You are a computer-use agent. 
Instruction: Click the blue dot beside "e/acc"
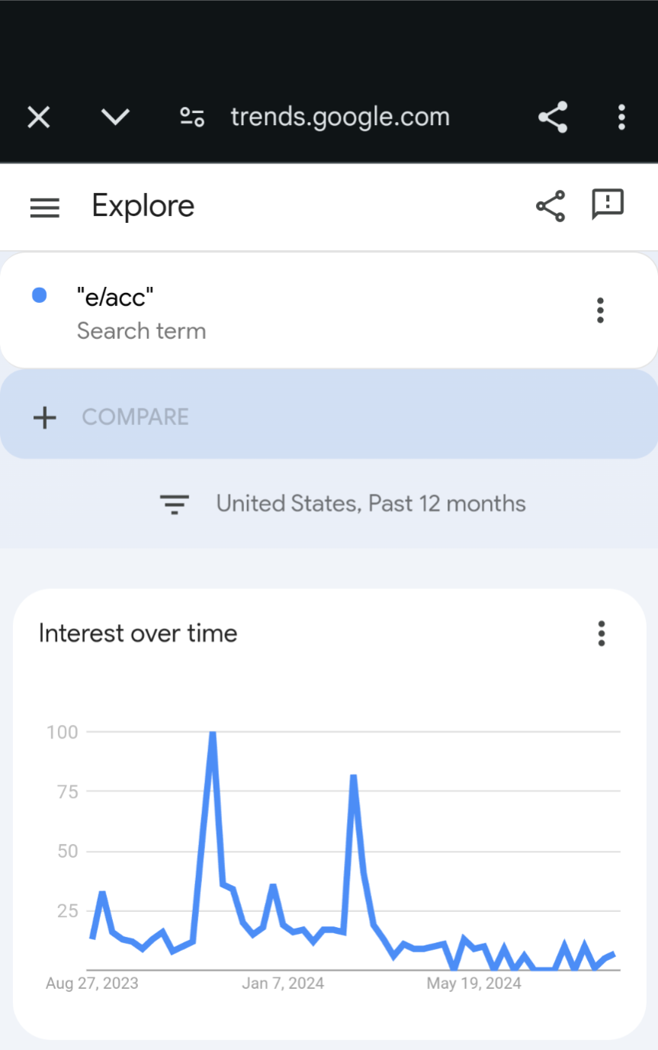pyautogui.click(x=40, y=295)
